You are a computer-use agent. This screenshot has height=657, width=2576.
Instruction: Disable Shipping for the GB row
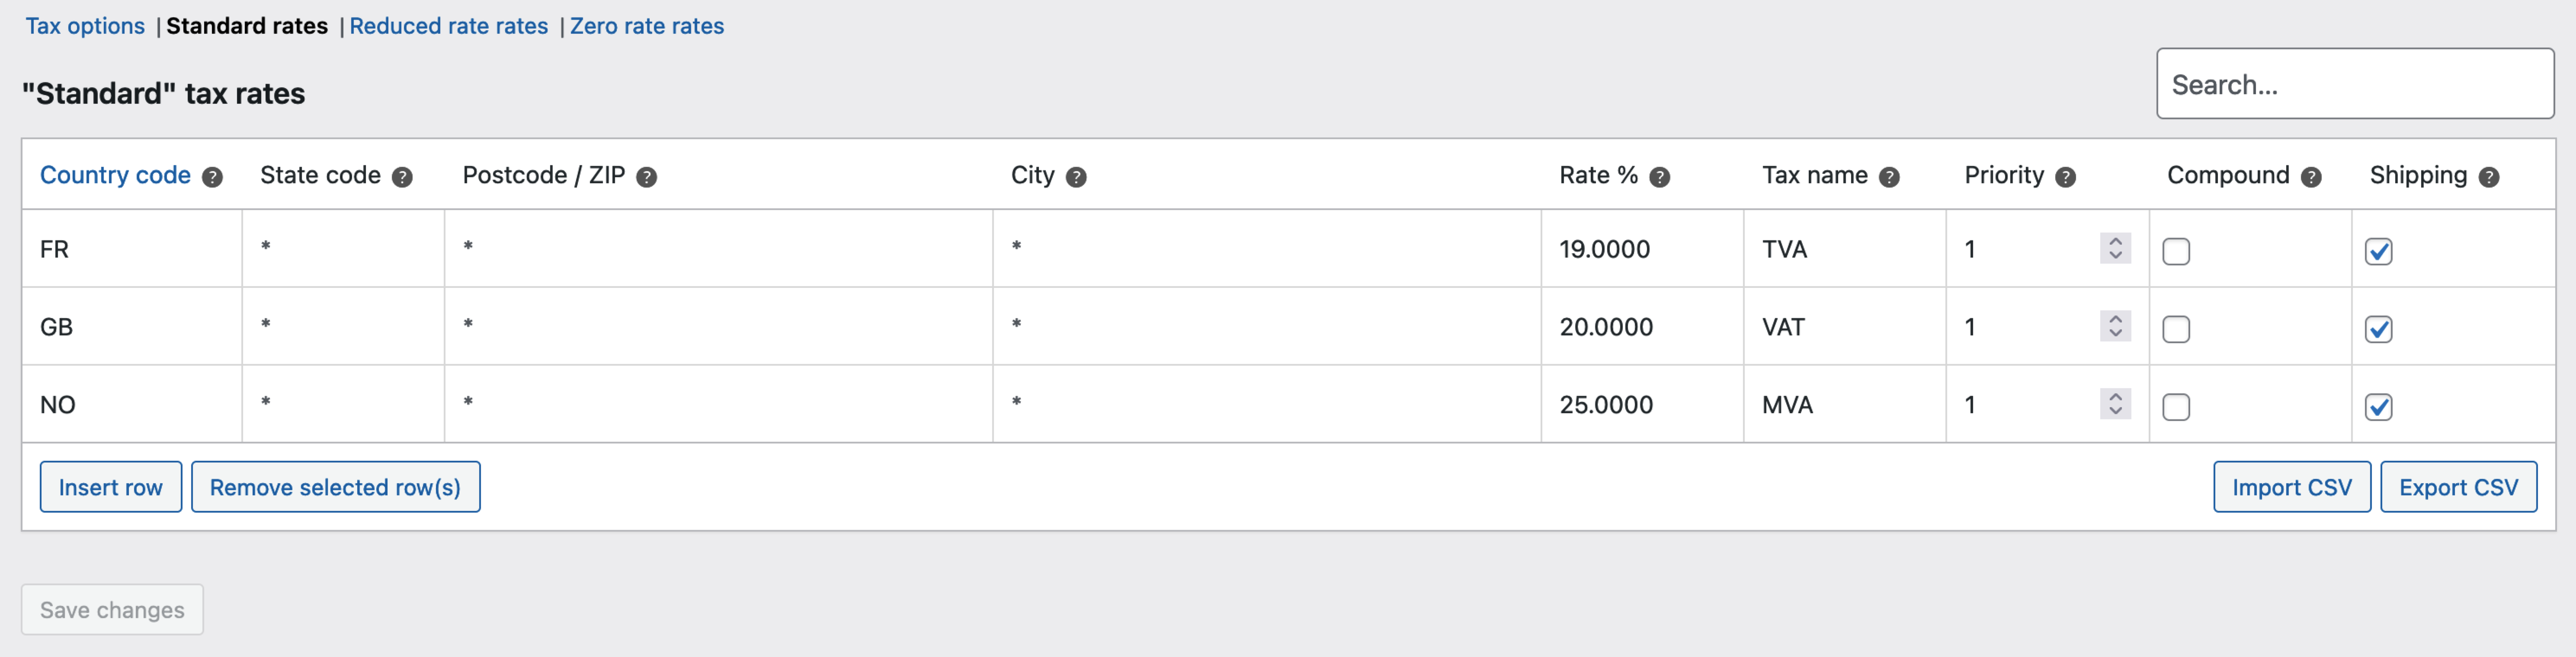(x=2379, y=328)
